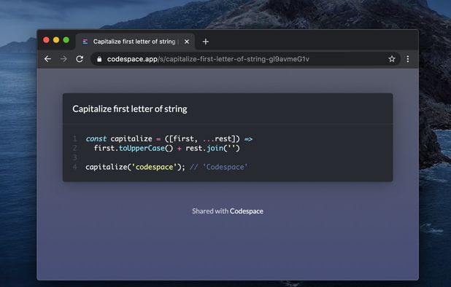Open Chrome's three-dot menu
The width and height of the screenshot is (451, 287).
(408, 59)
